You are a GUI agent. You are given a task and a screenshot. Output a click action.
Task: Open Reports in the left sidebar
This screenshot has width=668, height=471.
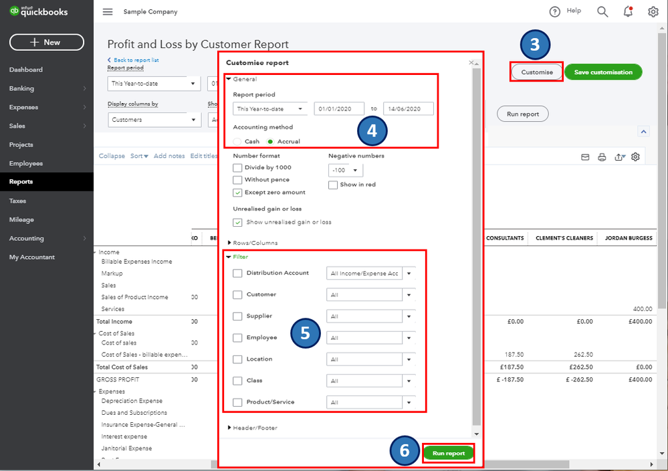coord(21,182)
